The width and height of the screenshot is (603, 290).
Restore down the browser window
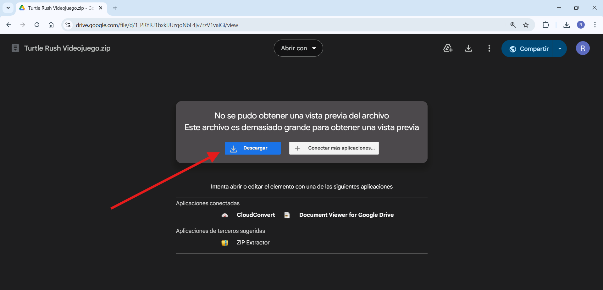point(576,8)
